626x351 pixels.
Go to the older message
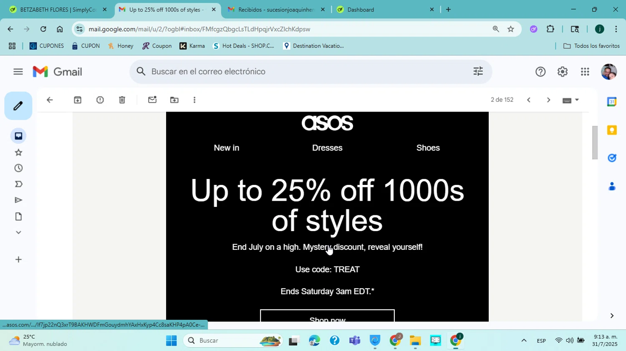point(548,100)
